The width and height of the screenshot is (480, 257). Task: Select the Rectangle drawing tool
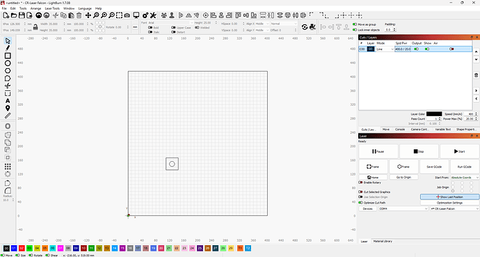[8, 56]
